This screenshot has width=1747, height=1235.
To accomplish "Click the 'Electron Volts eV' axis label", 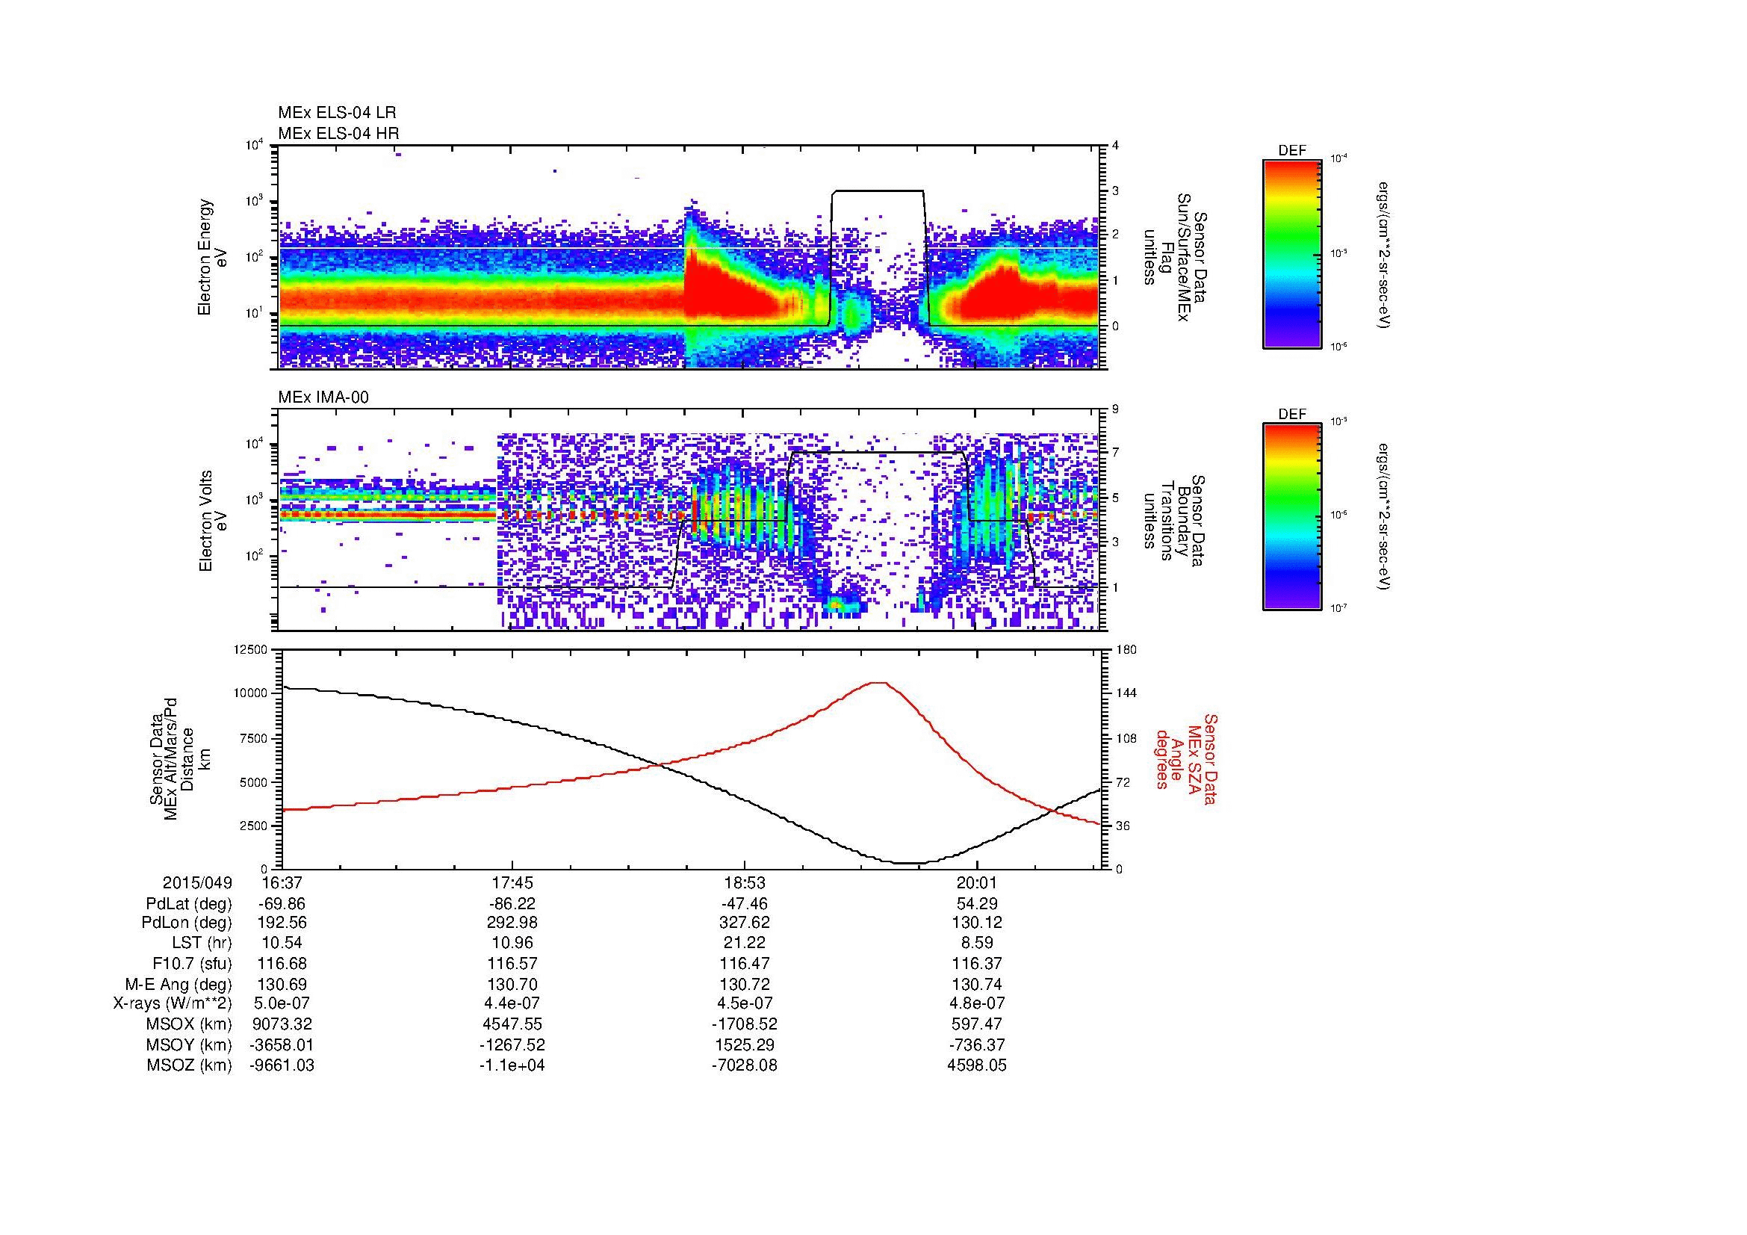I will 212,521.
